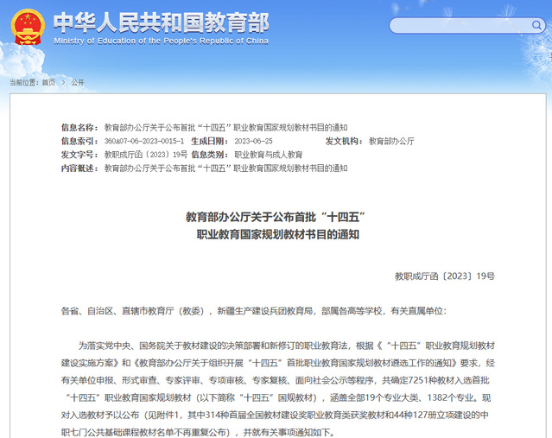Click the 当前位置 breadcrumb label
Screen dimensions: 552x438
click(23, 82)
